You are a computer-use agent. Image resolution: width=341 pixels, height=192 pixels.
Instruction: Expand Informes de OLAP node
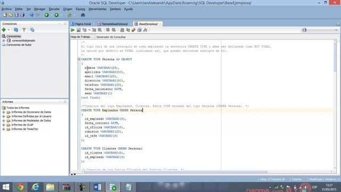point(4,125)
